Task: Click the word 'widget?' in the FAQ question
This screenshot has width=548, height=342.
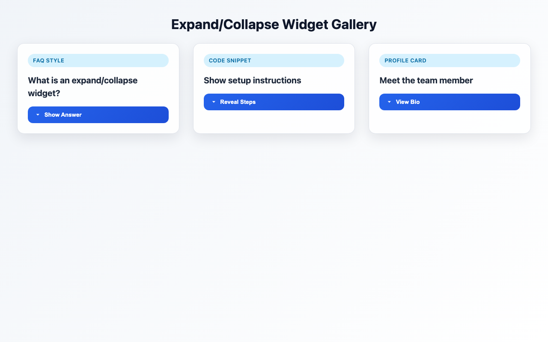Action: pos(44,93)
